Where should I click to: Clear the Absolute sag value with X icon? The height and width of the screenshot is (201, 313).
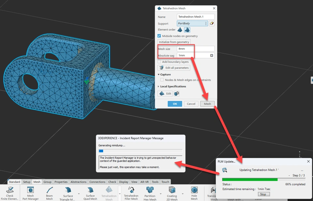212,55
